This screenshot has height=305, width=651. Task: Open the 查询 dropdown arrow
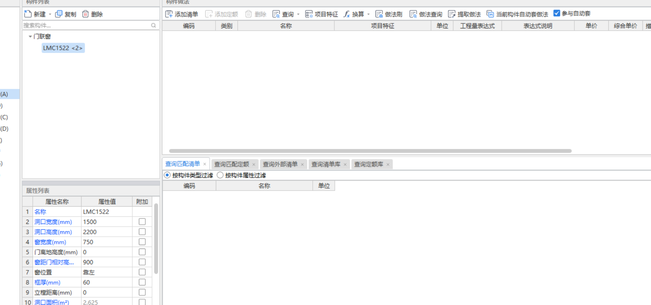[298, 15]
